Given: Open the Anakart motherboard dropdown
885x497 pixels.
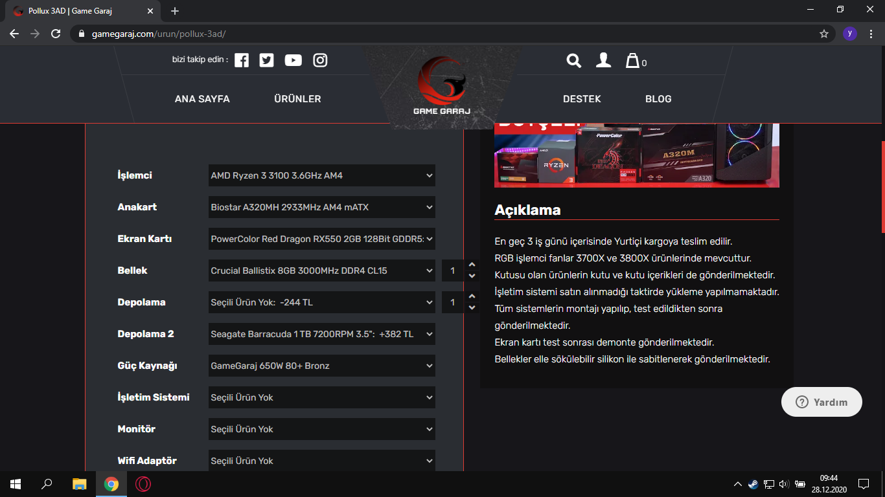Looking at the screenshot, I should coord(322,207).
